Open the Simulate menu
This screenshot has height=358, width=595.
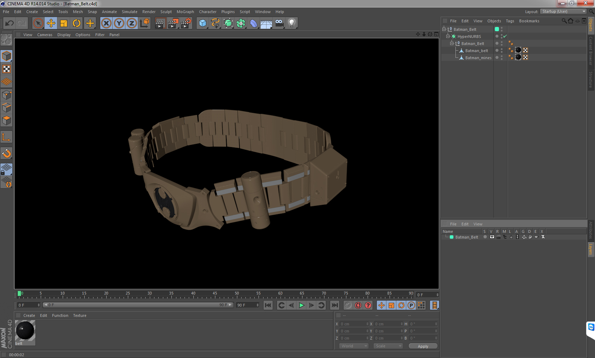[130, 12]
